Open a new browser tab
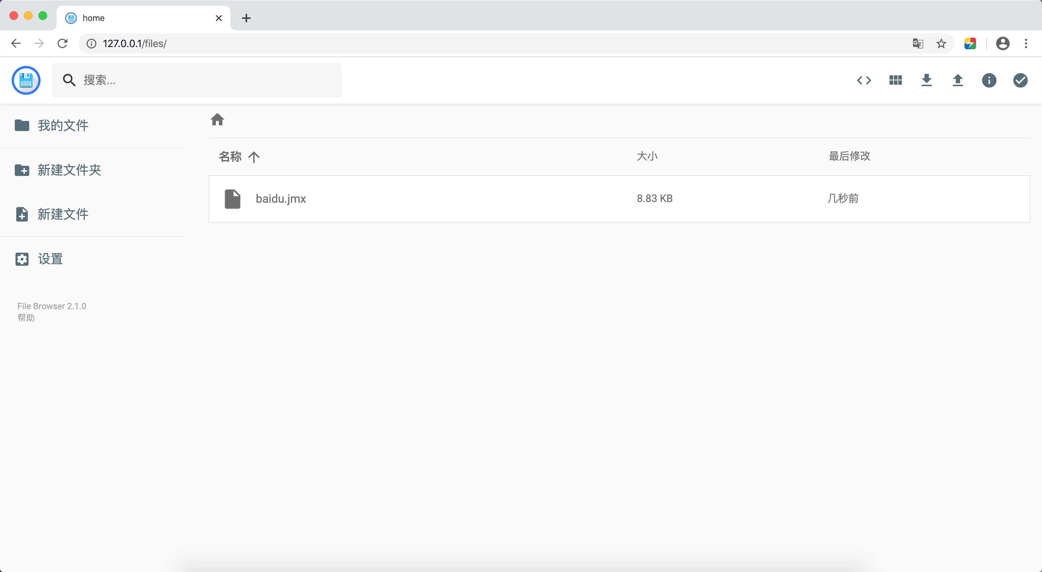 [x=246, y=18]
